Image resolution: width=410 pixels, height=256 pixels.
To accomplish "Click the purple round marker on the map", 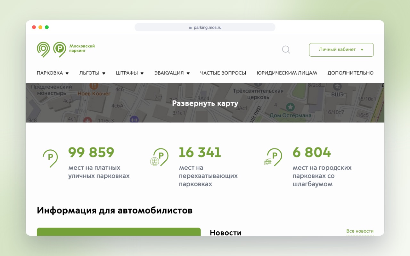I will [134, 119].
